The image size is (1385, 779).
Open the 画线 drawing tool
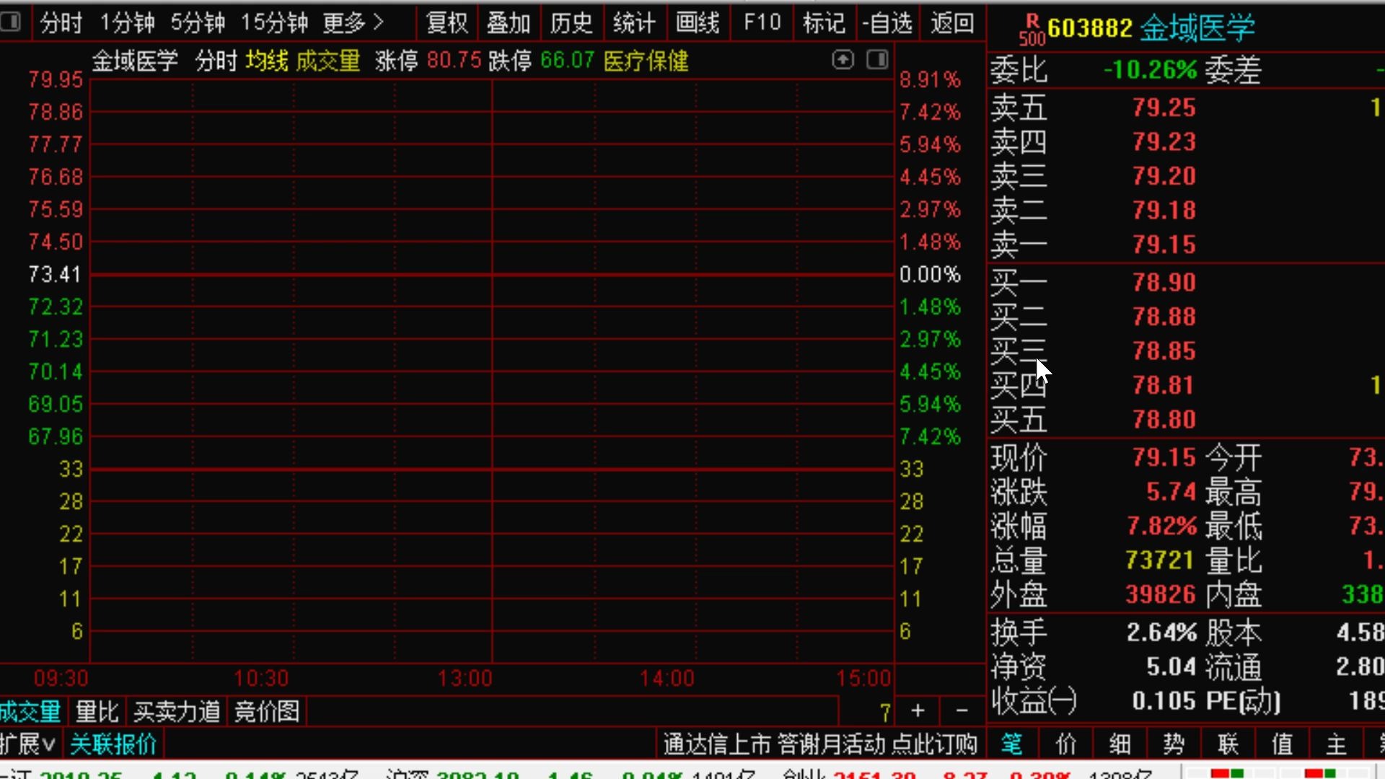696,22
